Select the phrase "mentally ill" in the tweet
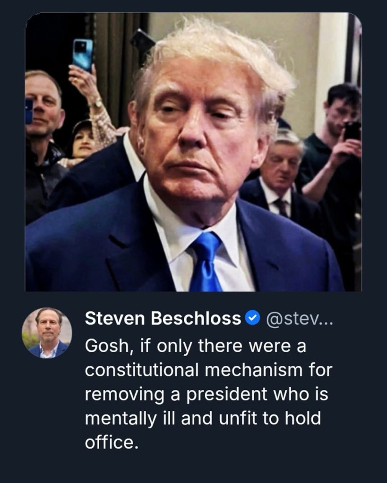Image resolution: width=387 pixels, height=483 pixels. [x=131, y=418]
